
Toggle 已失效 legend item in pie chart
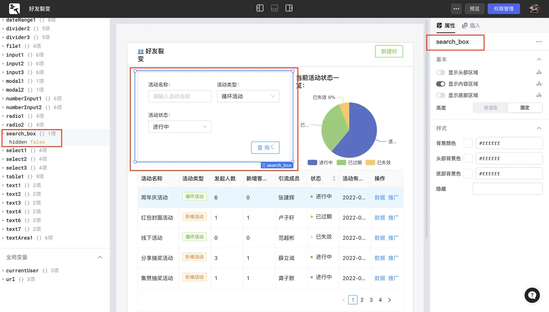[x=378, y=162]
